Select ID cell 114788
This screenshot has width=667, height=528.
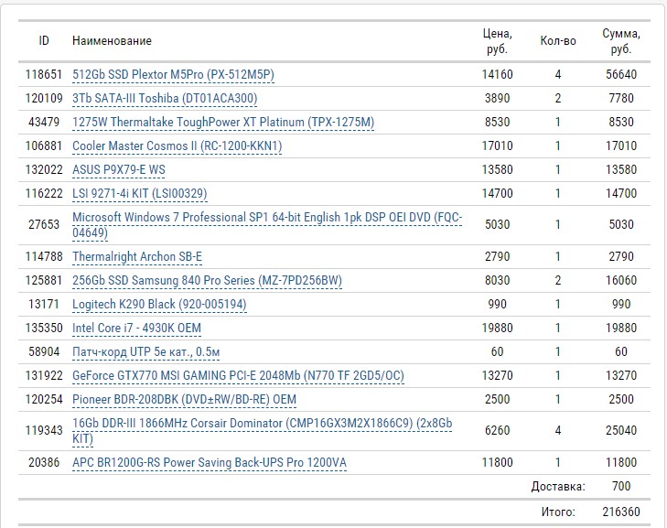(44, 256)
